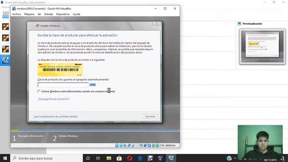Close the Instalar Windows dialog
This screenshot has height=162, width=288.
(x=157, y=23)
